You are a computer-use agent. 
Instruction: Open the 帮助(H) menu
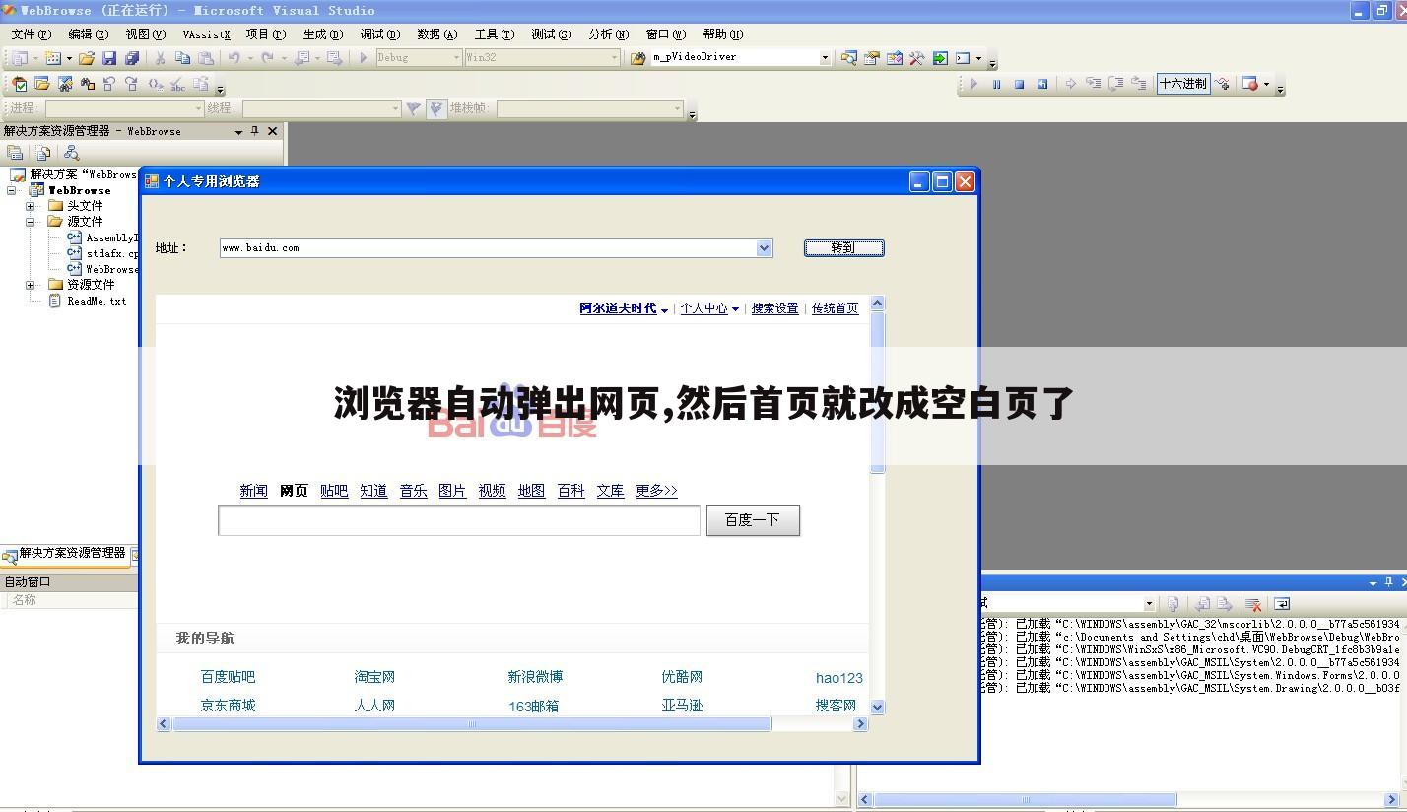pos(722,34)
